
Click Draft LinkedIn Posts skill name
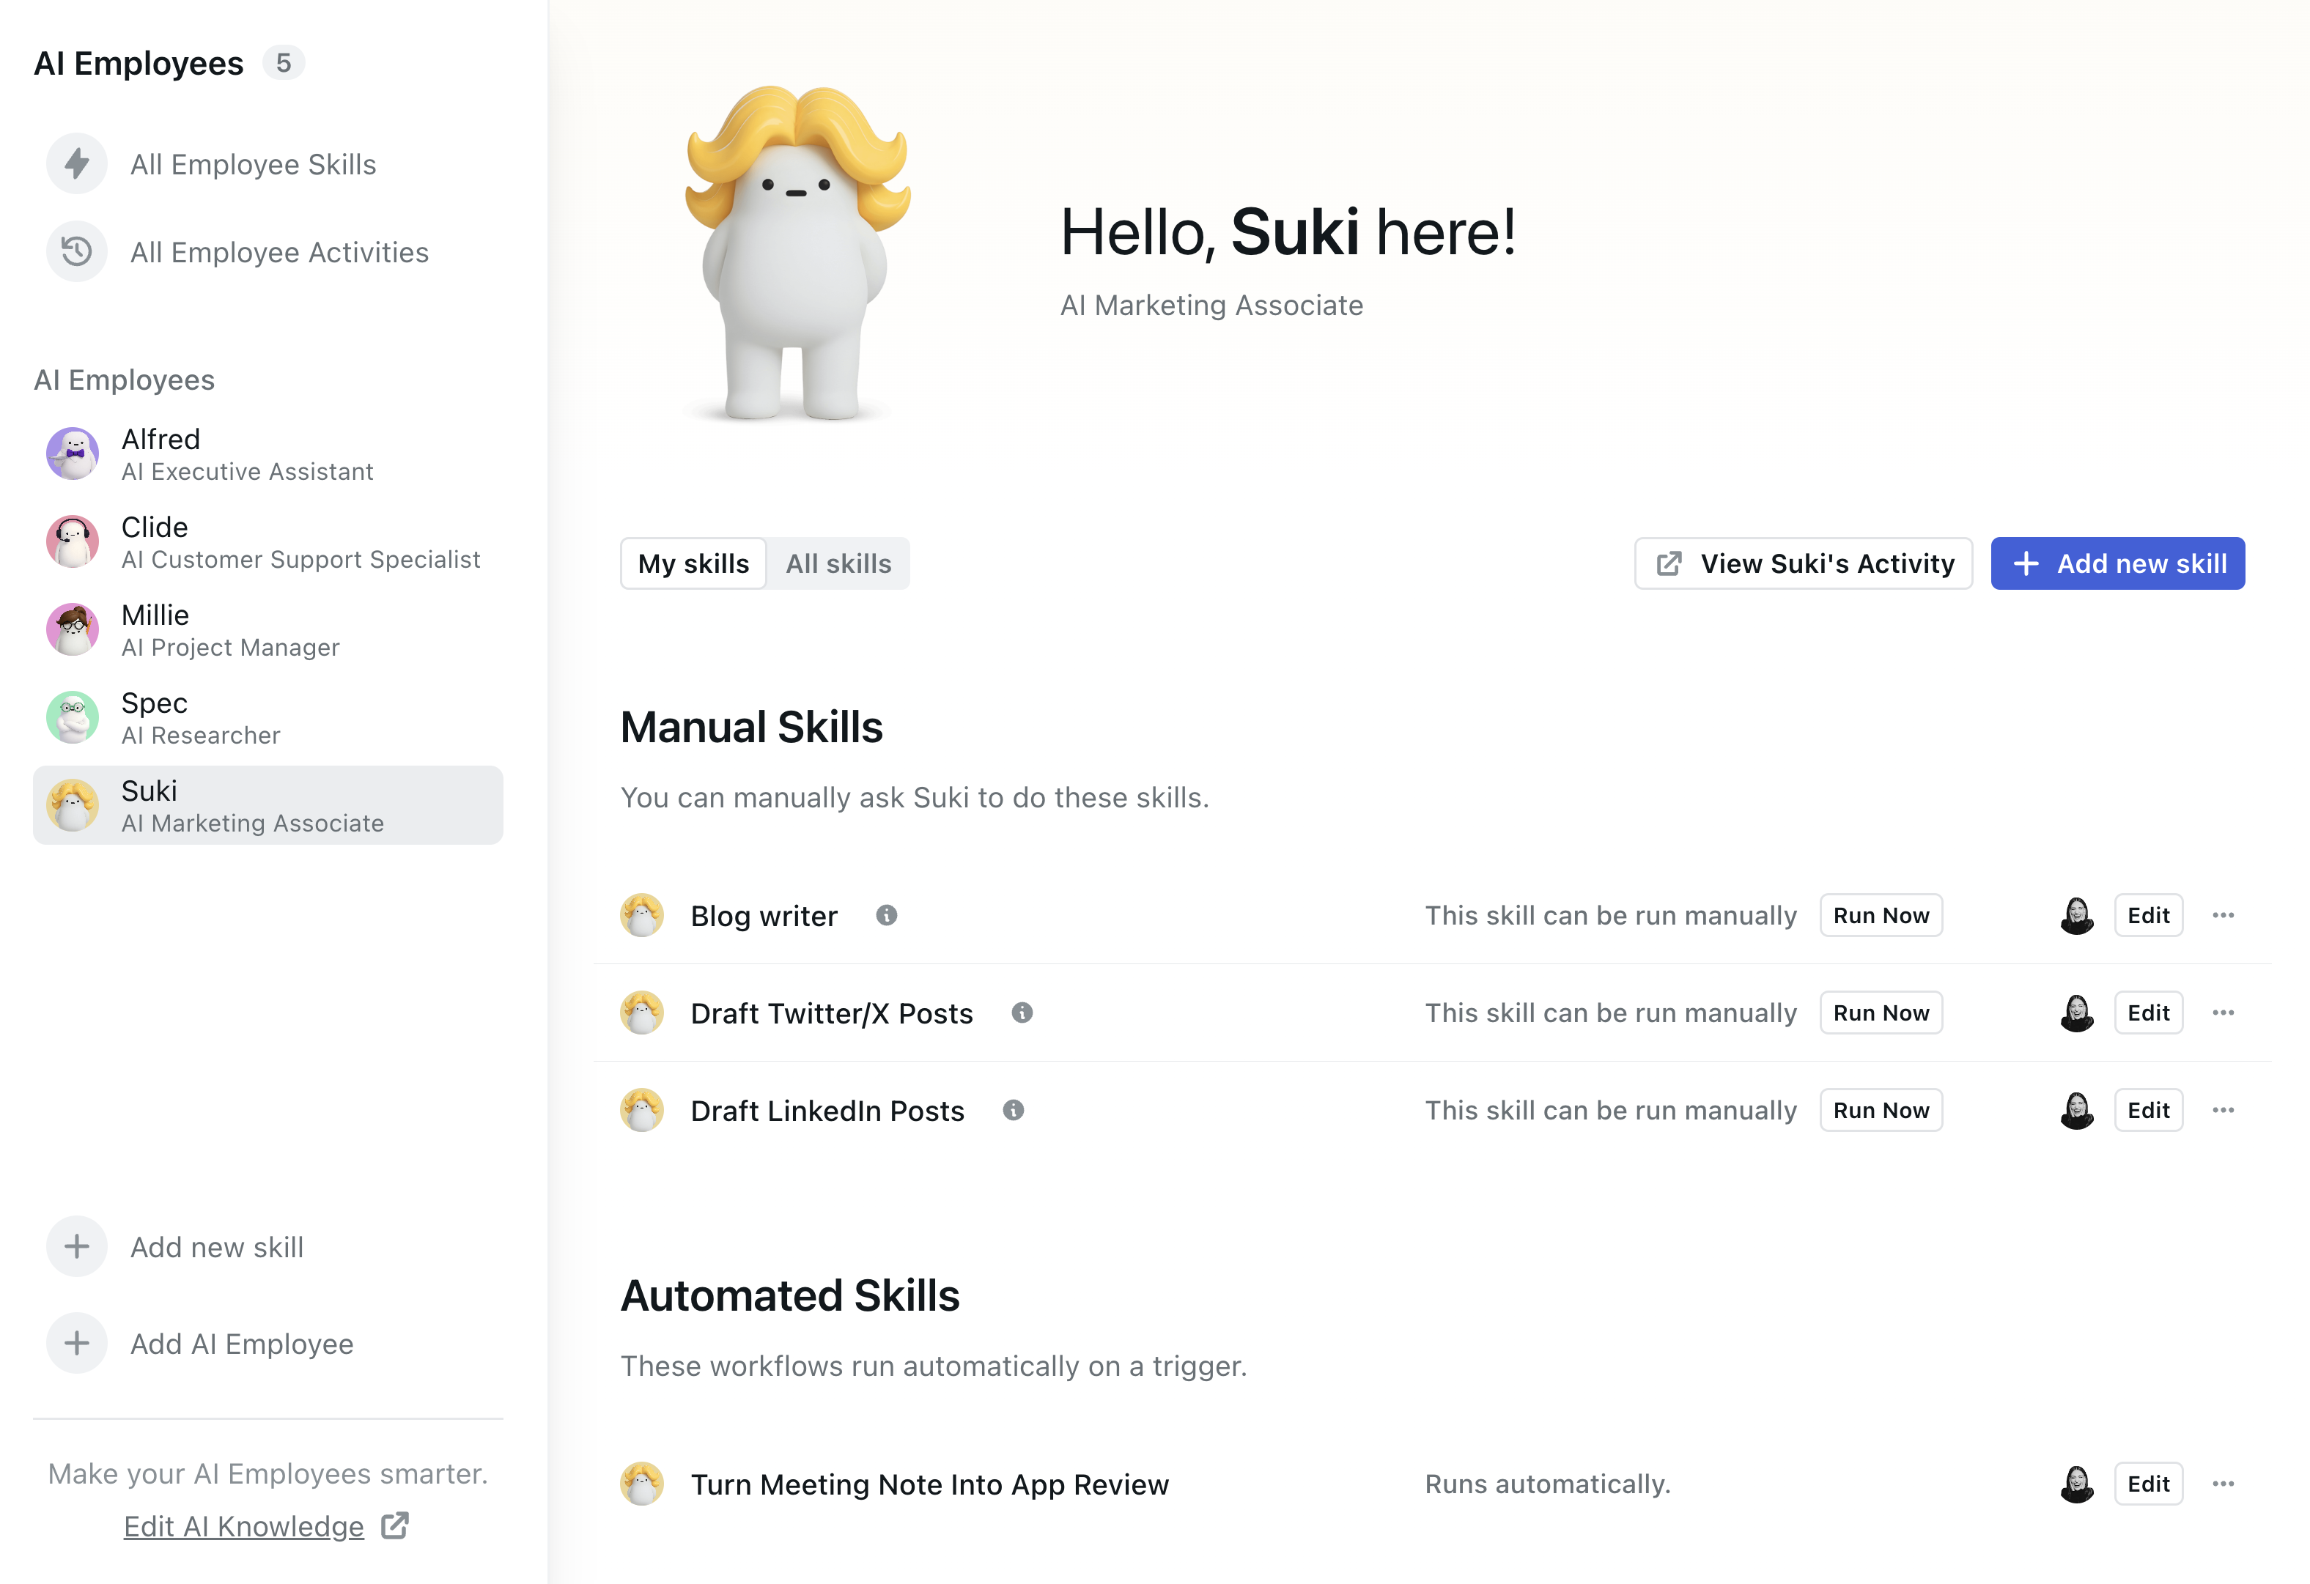(x=827, y=1110)
